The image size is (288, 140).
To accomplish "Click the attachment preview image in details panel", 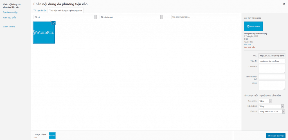I will pos(253,27).
